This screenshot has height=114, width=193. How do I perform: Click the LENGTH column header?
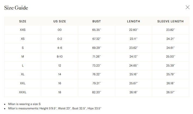[x=134, y=21]
